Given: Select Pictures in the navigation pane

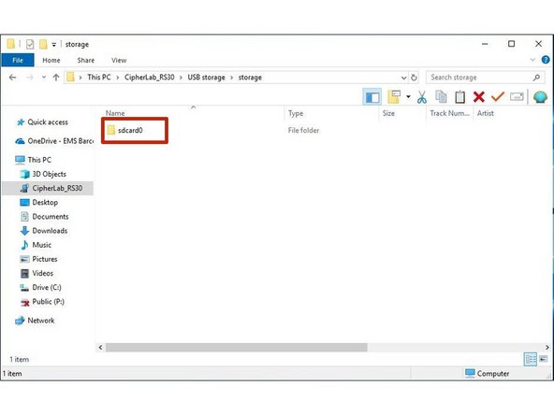Looking at the screenshot, I should click(39, 259).
